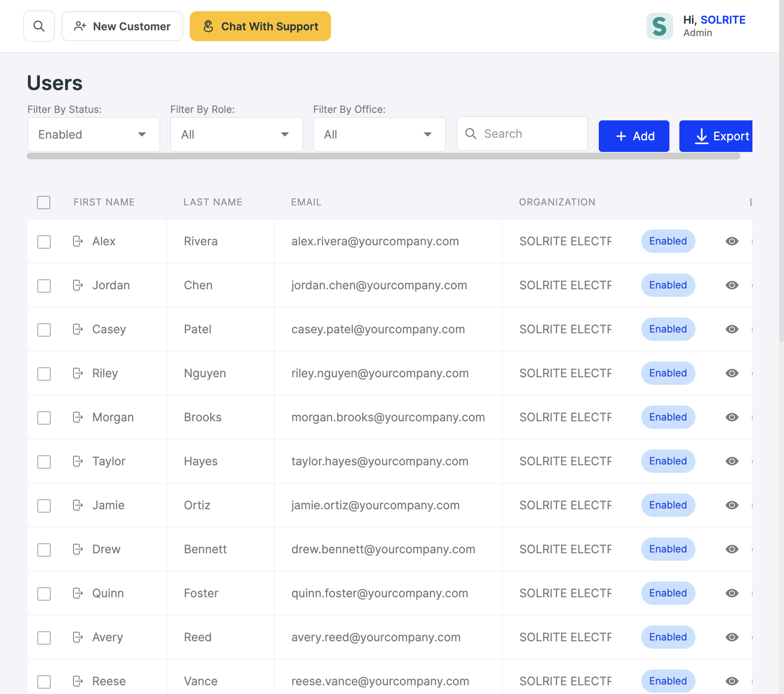
Task: Click the Hi, SOLRITE profile name
Action: (714, 20)
